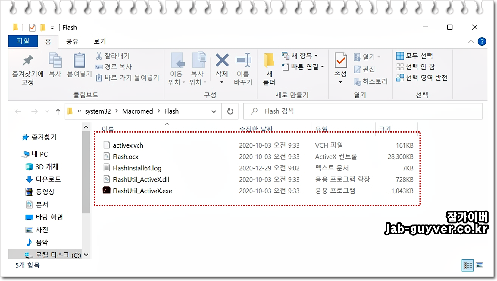Viewport: 497px width, 281px height.
Task: Click system32 in the address path
Action: click(x=98, y=111)
